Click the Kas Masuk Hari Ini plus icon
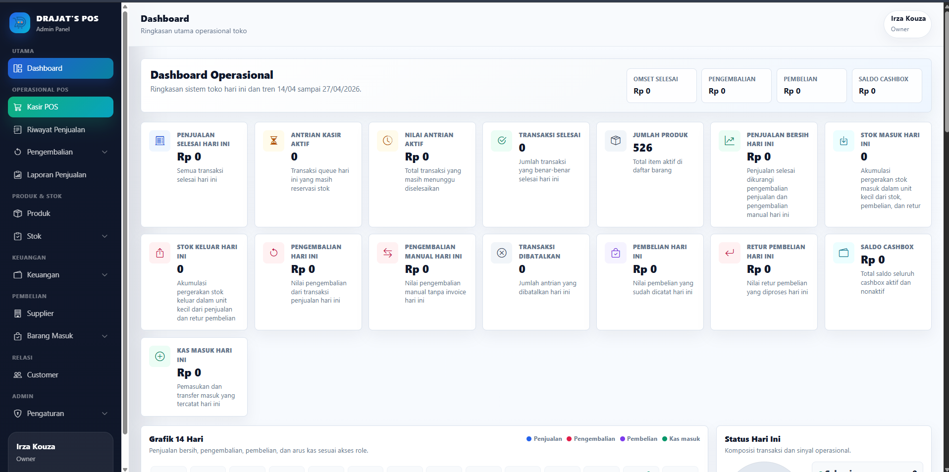The height and width of the screenshot is (472, 949). pyautogui.click(x=160, y=357)
